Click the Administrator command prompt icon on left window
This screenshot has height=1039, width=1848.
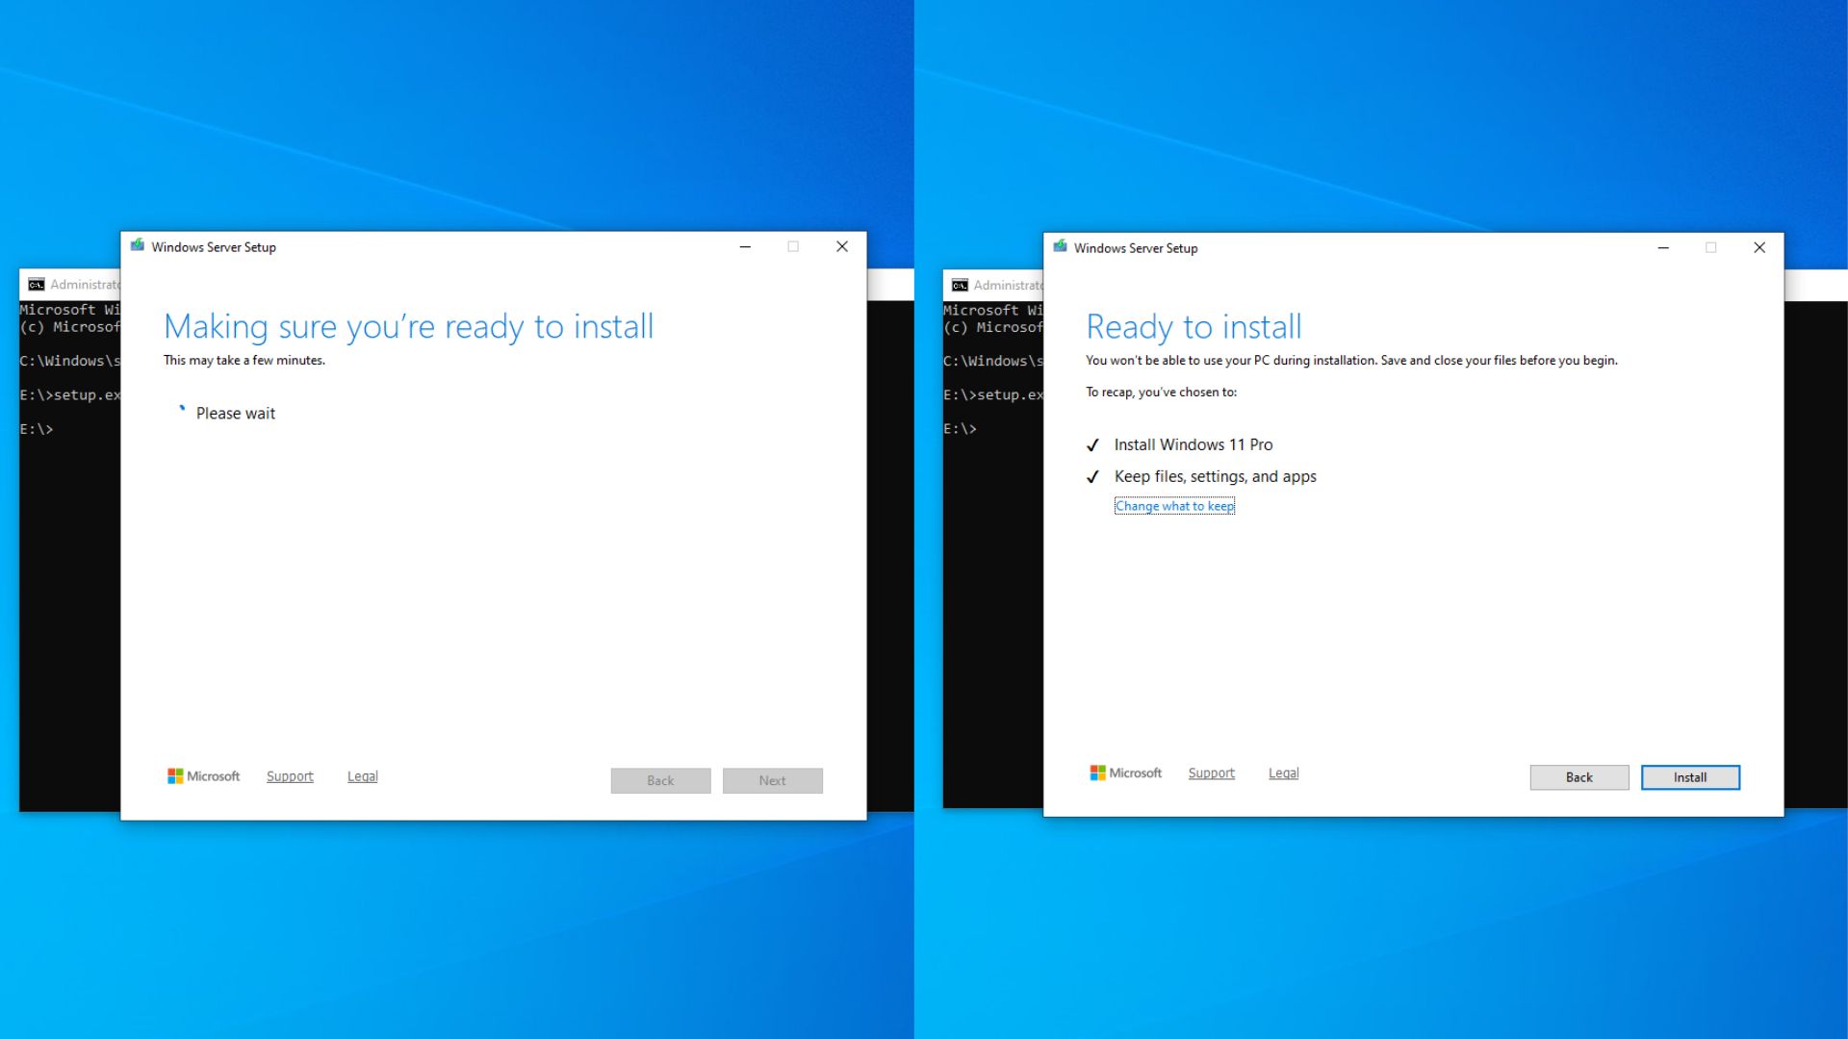tap(35, 285)
